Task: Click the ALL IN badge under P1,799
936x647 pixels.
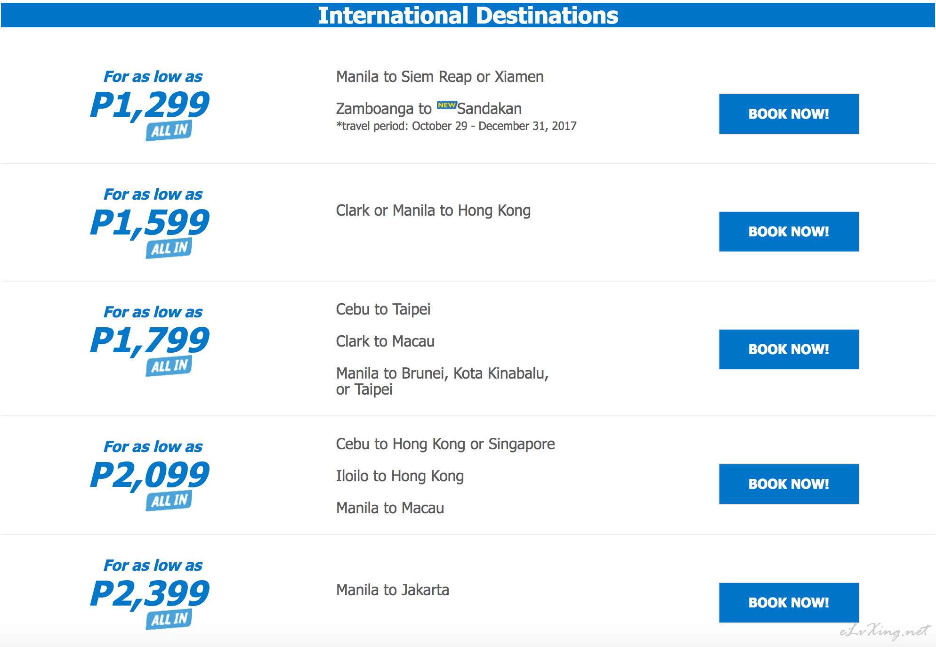Action: [169, 366]
